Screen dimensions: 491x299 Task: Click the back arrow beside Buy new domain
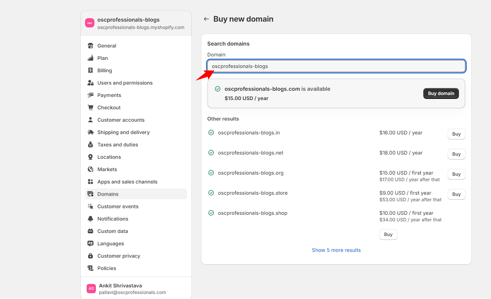[206, 19]
